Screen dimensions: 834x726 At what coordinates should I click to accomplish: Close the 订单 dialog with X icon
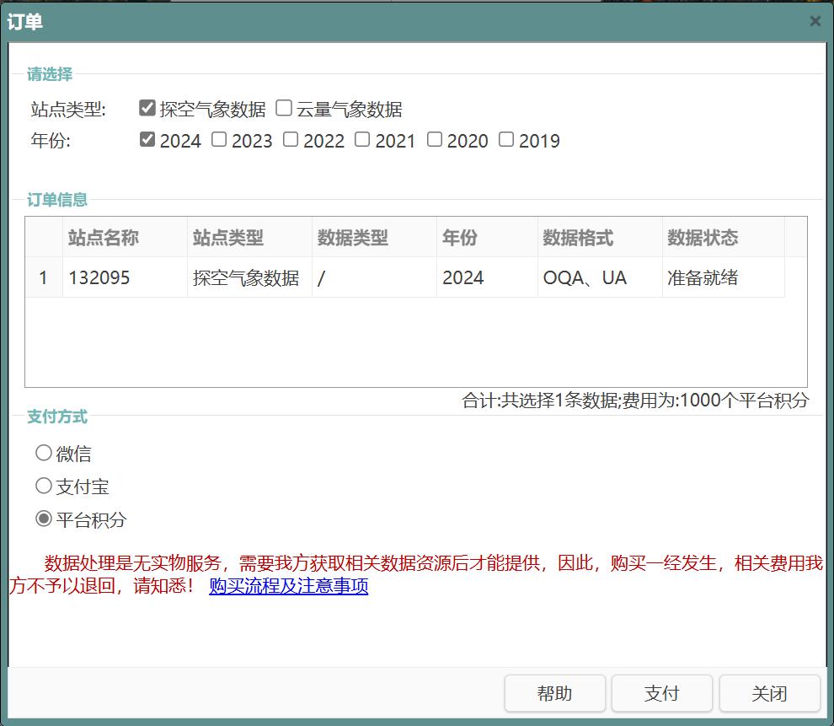[815, 21]
